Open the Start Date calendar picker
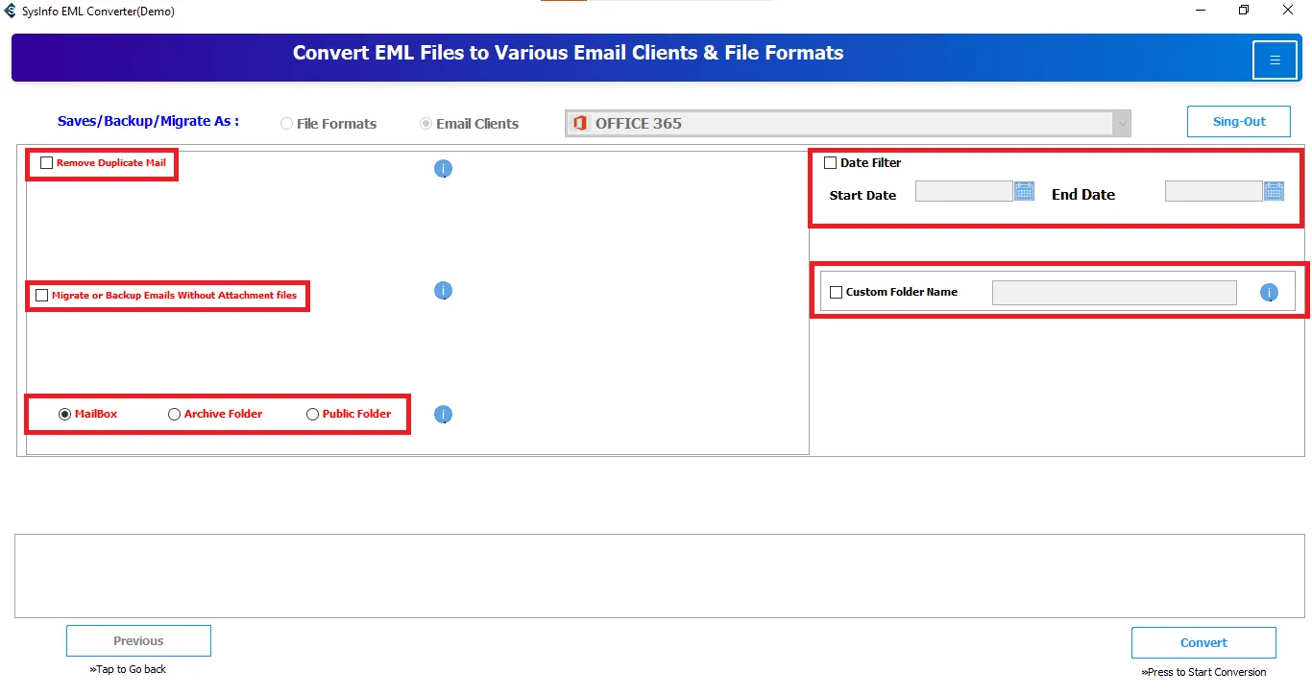This screenshot has width=1312, height=696. point(1025,191)
